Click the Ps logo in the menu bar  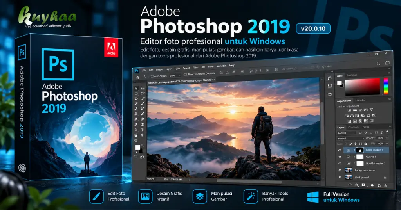coord(137,71)
